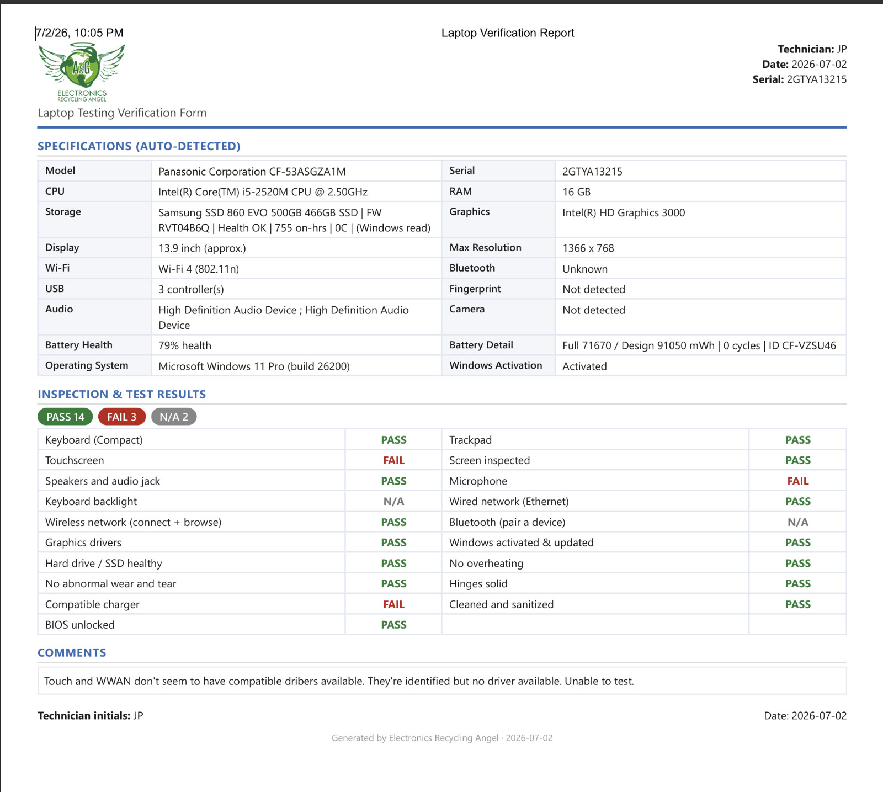
Task: Click the INSPECTION & TEST RESULTS heading
Action: 121,394
